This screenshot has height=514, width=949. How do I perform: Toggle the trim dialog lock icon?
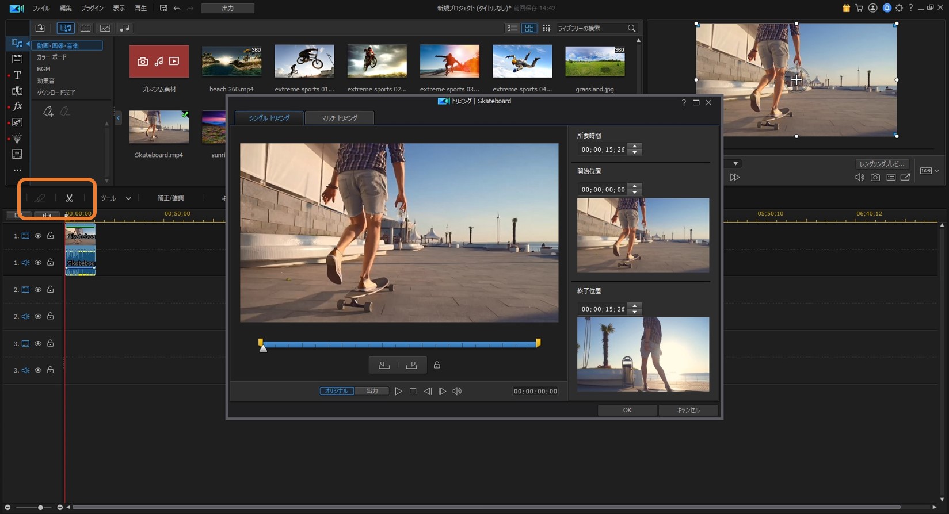point(437,365)
